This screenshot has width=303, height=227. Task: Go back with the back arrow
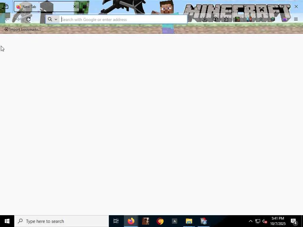(7, 19)
